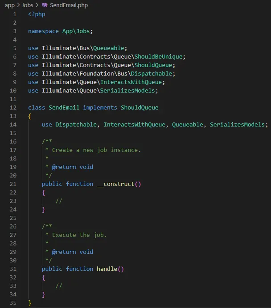This screenshot has height=308, width=271.
Task: Click 'namespace' keyword on line 3
Action: pyautogui.click(x=44, y=31)
